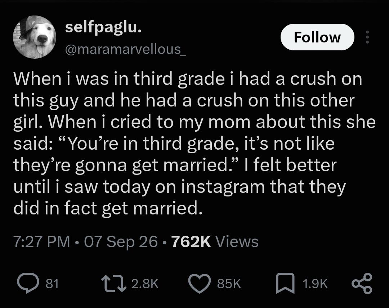This screenshot has height=308, width=389.
Task: View the 762K Views analytics
Action: coord(215,241)
